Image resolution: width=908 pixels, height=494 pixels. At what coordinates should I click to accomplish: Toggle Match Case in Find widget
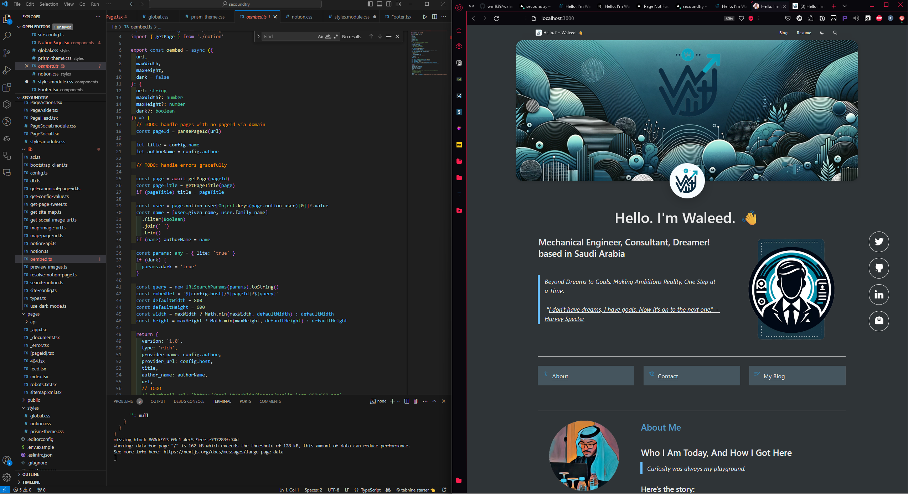(320, 36)
